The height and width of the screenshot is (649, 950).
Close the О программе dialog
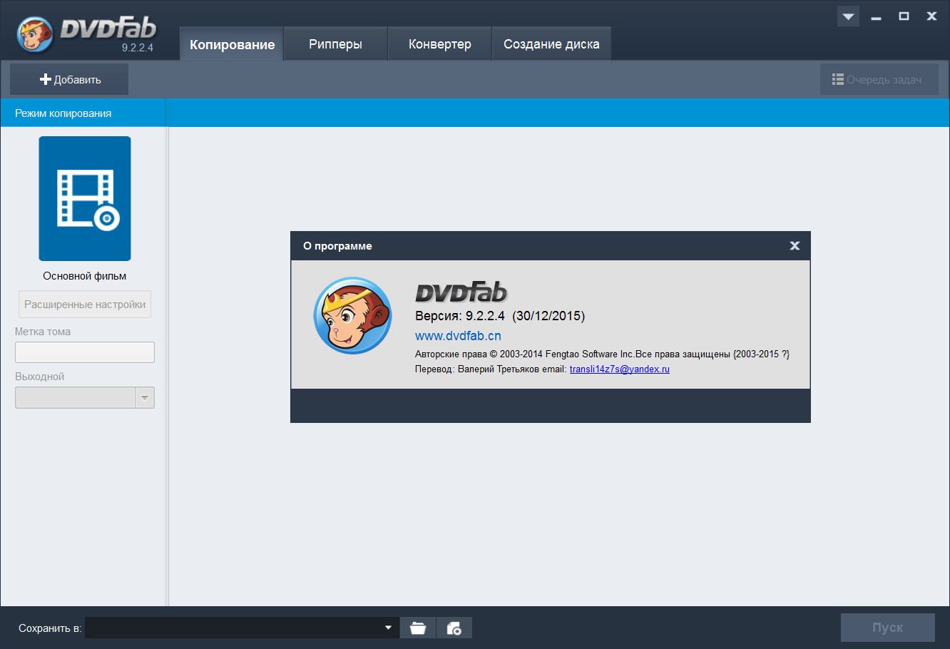click(x=795, y=245)
